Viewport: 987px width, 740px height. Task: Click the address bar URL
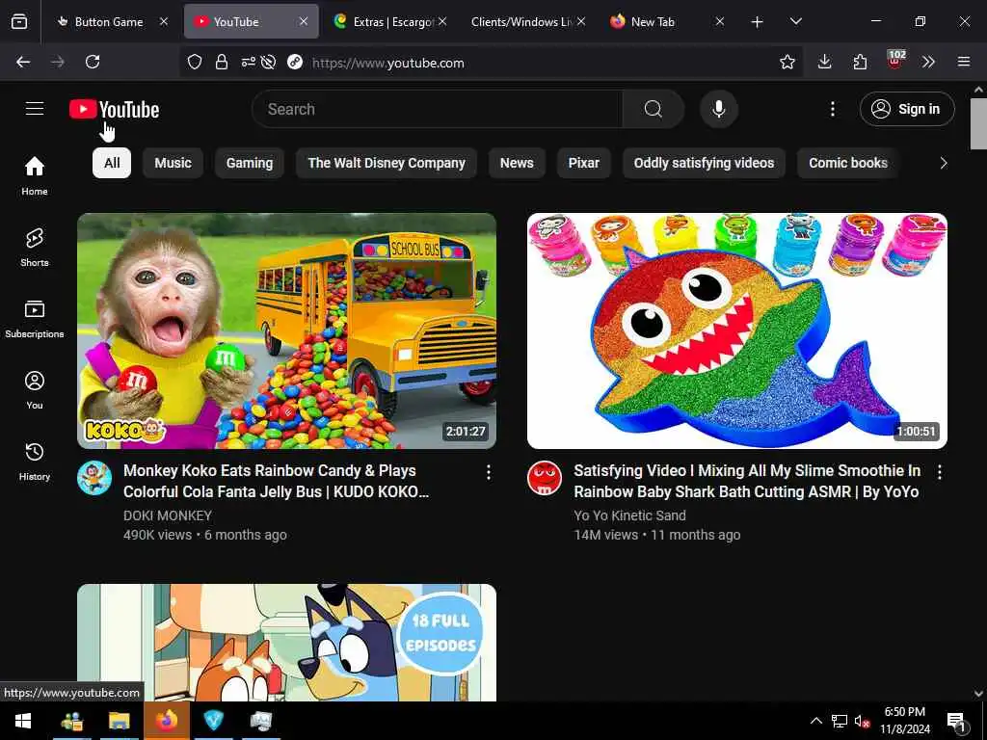tap(387, 63)
